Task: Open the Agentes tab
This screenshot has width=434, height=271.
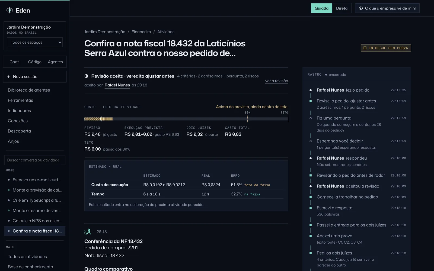Action: pos(55,62)
